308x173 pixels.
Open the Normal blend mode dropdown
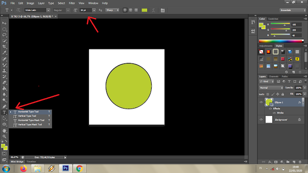tap(271, 87)
